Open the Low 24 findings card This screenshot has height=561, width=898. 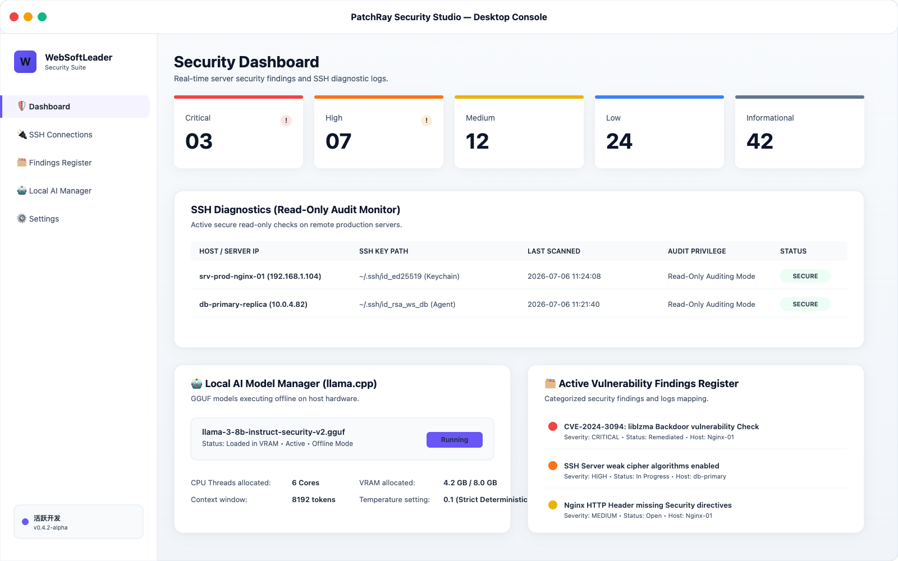659,132
